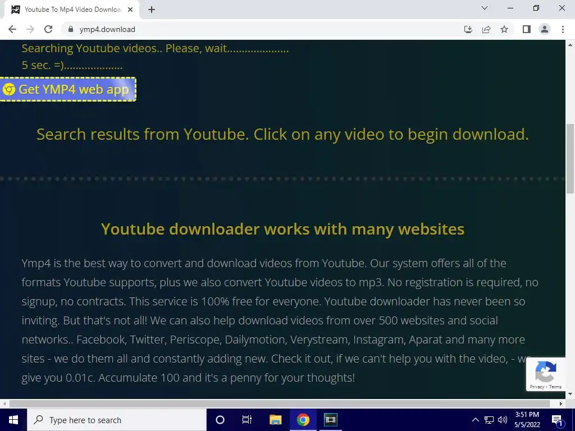Viewport: 575px width, 431px height.
Task: Open clock showing 3:51 PM
Action: [x=527, y=420]
